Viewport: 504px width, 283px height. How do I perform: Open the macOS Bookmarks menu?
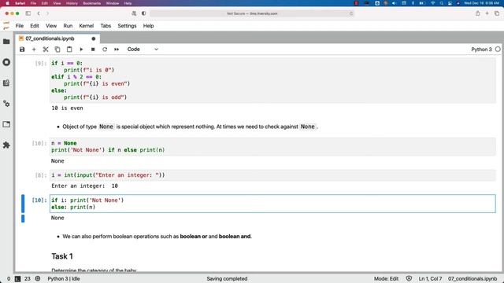91,3
